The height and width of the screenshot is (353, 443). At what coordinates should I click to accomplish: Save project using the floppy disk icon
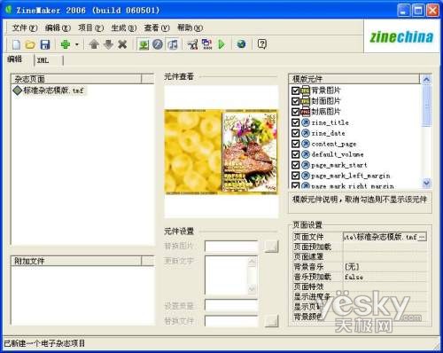pos(45,44)
